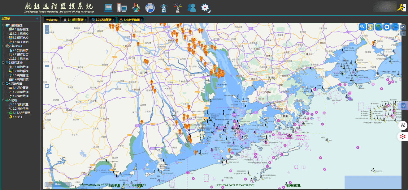Toggle the map fullscreen expand button
Viewport: 408px width, 190px height.
tap(403, 27)
